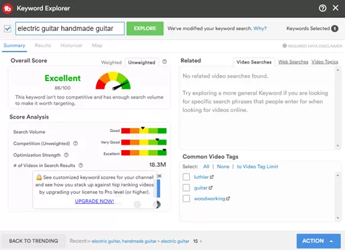
Task: Open the Web Searches related tab
Action: [x=293, y=62]
